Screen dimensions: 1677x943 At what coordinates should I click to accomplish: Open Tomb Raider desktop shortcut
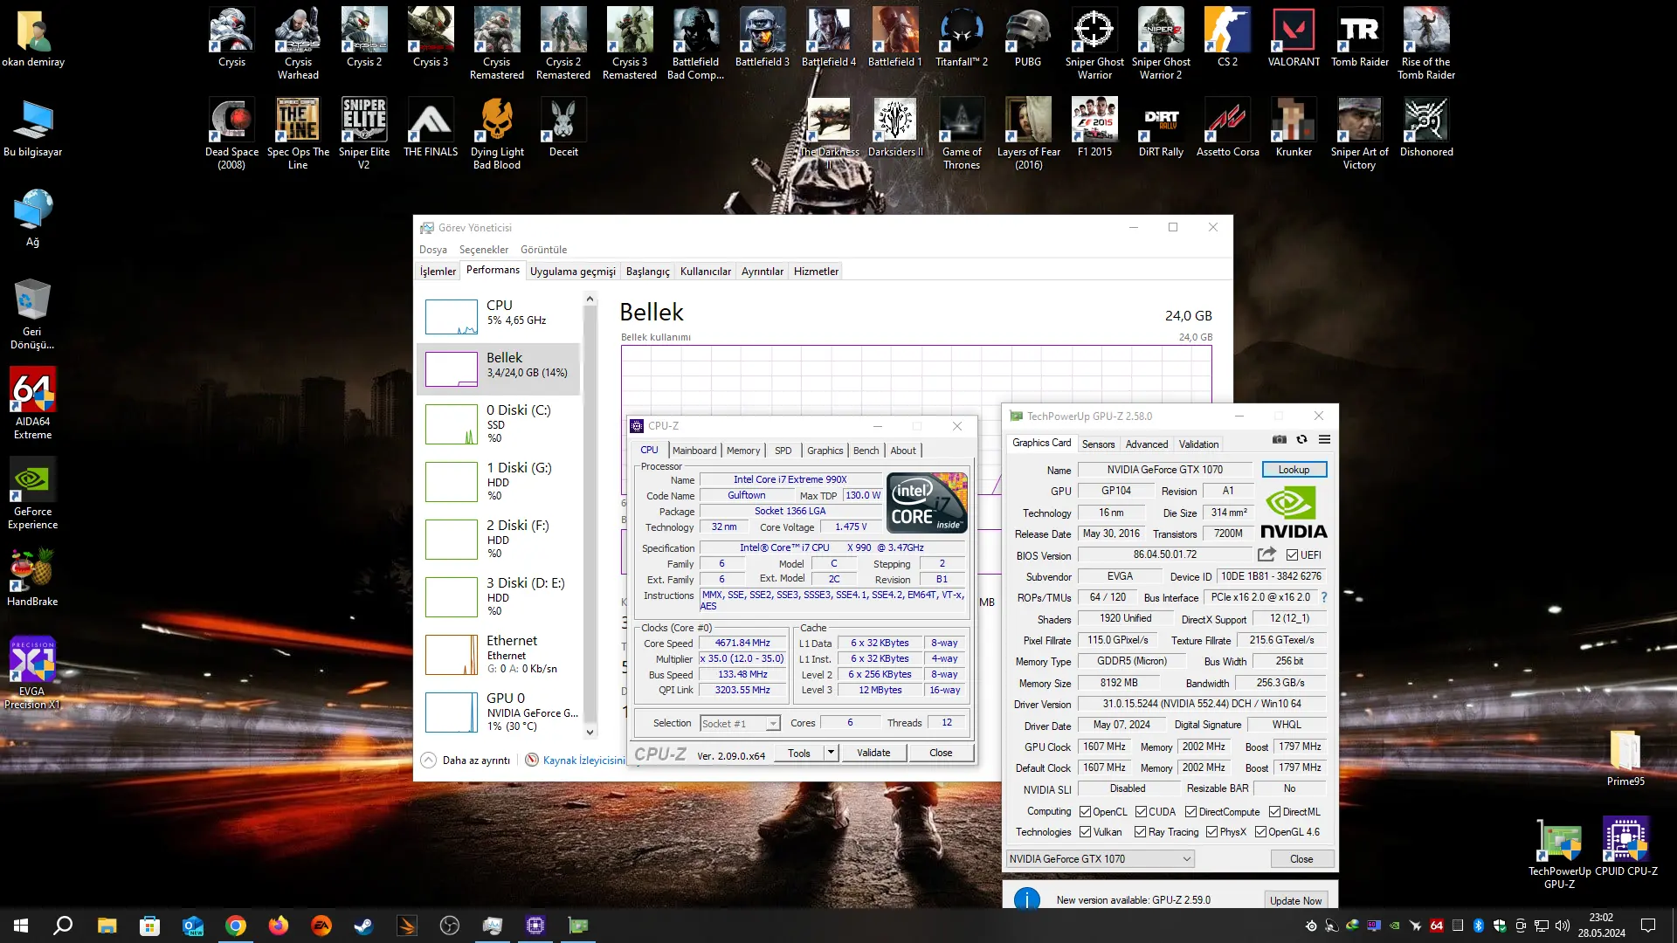point(1360,38)
